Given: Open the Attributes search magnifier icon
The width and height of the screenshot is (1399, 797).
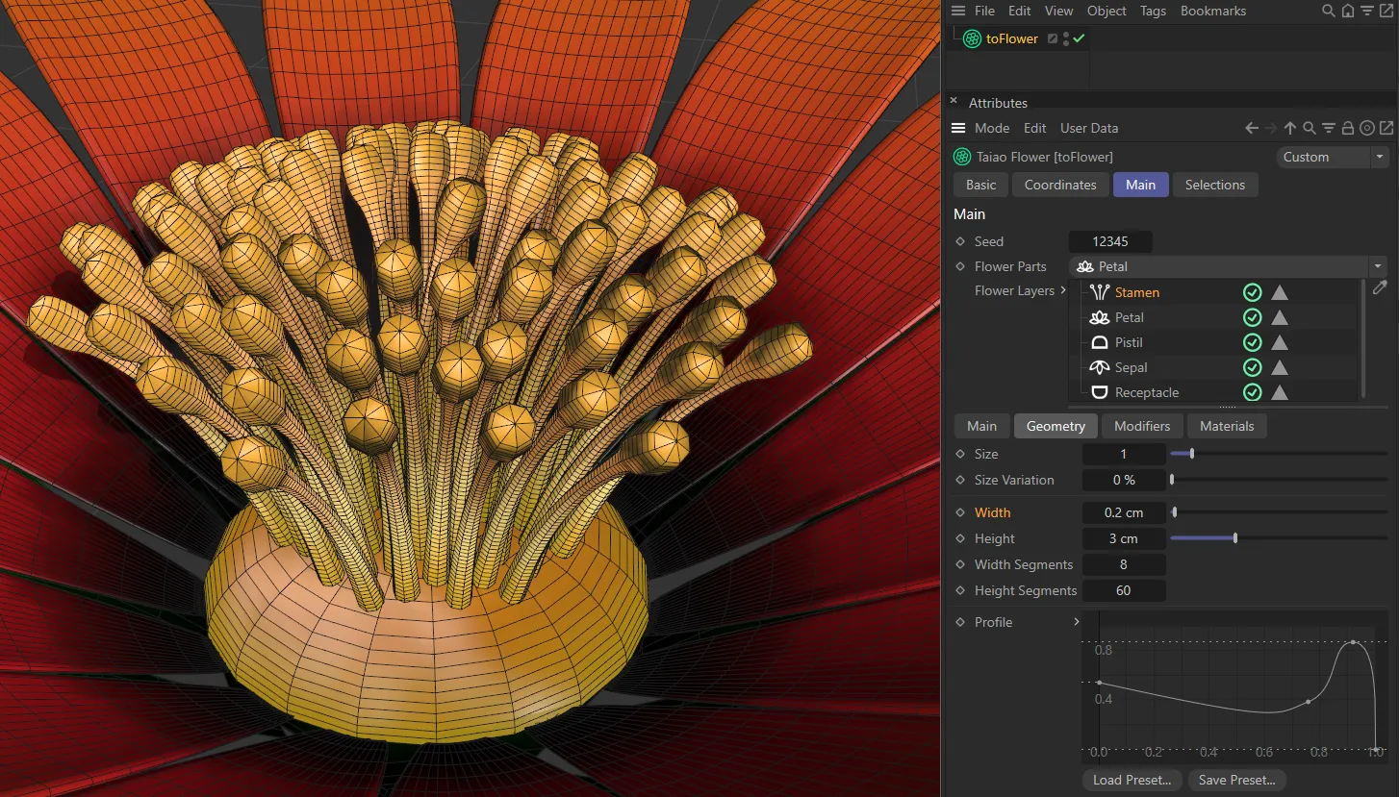Looking at the screenshot, I should pyautogui.click(x=1309, y=127).
